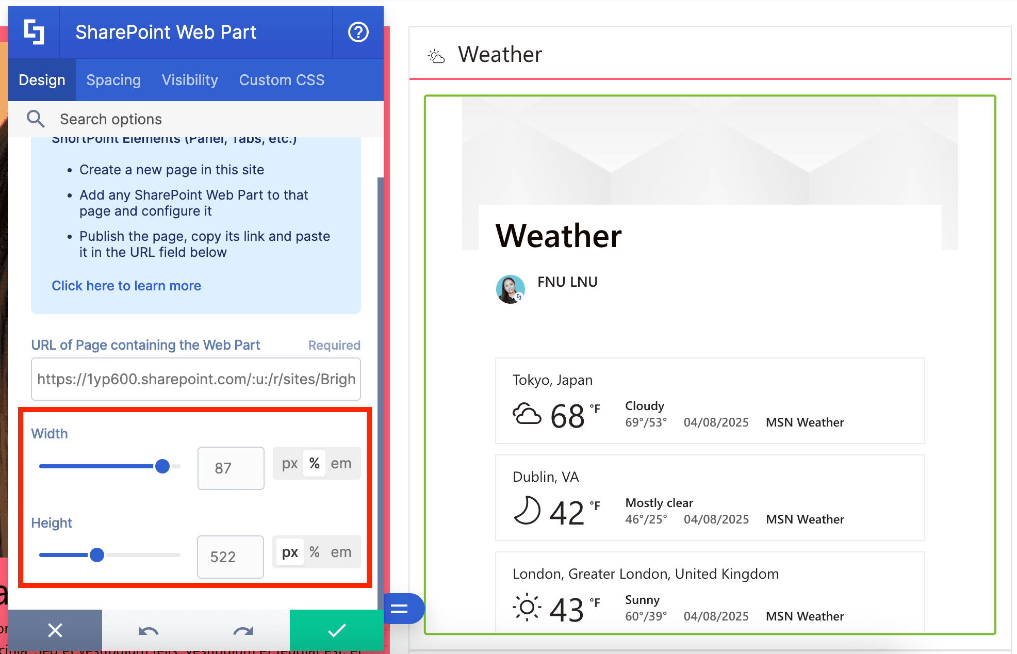Click MSN Weather link in Tokyo card
1017x654 pixels.
point(805,422)
